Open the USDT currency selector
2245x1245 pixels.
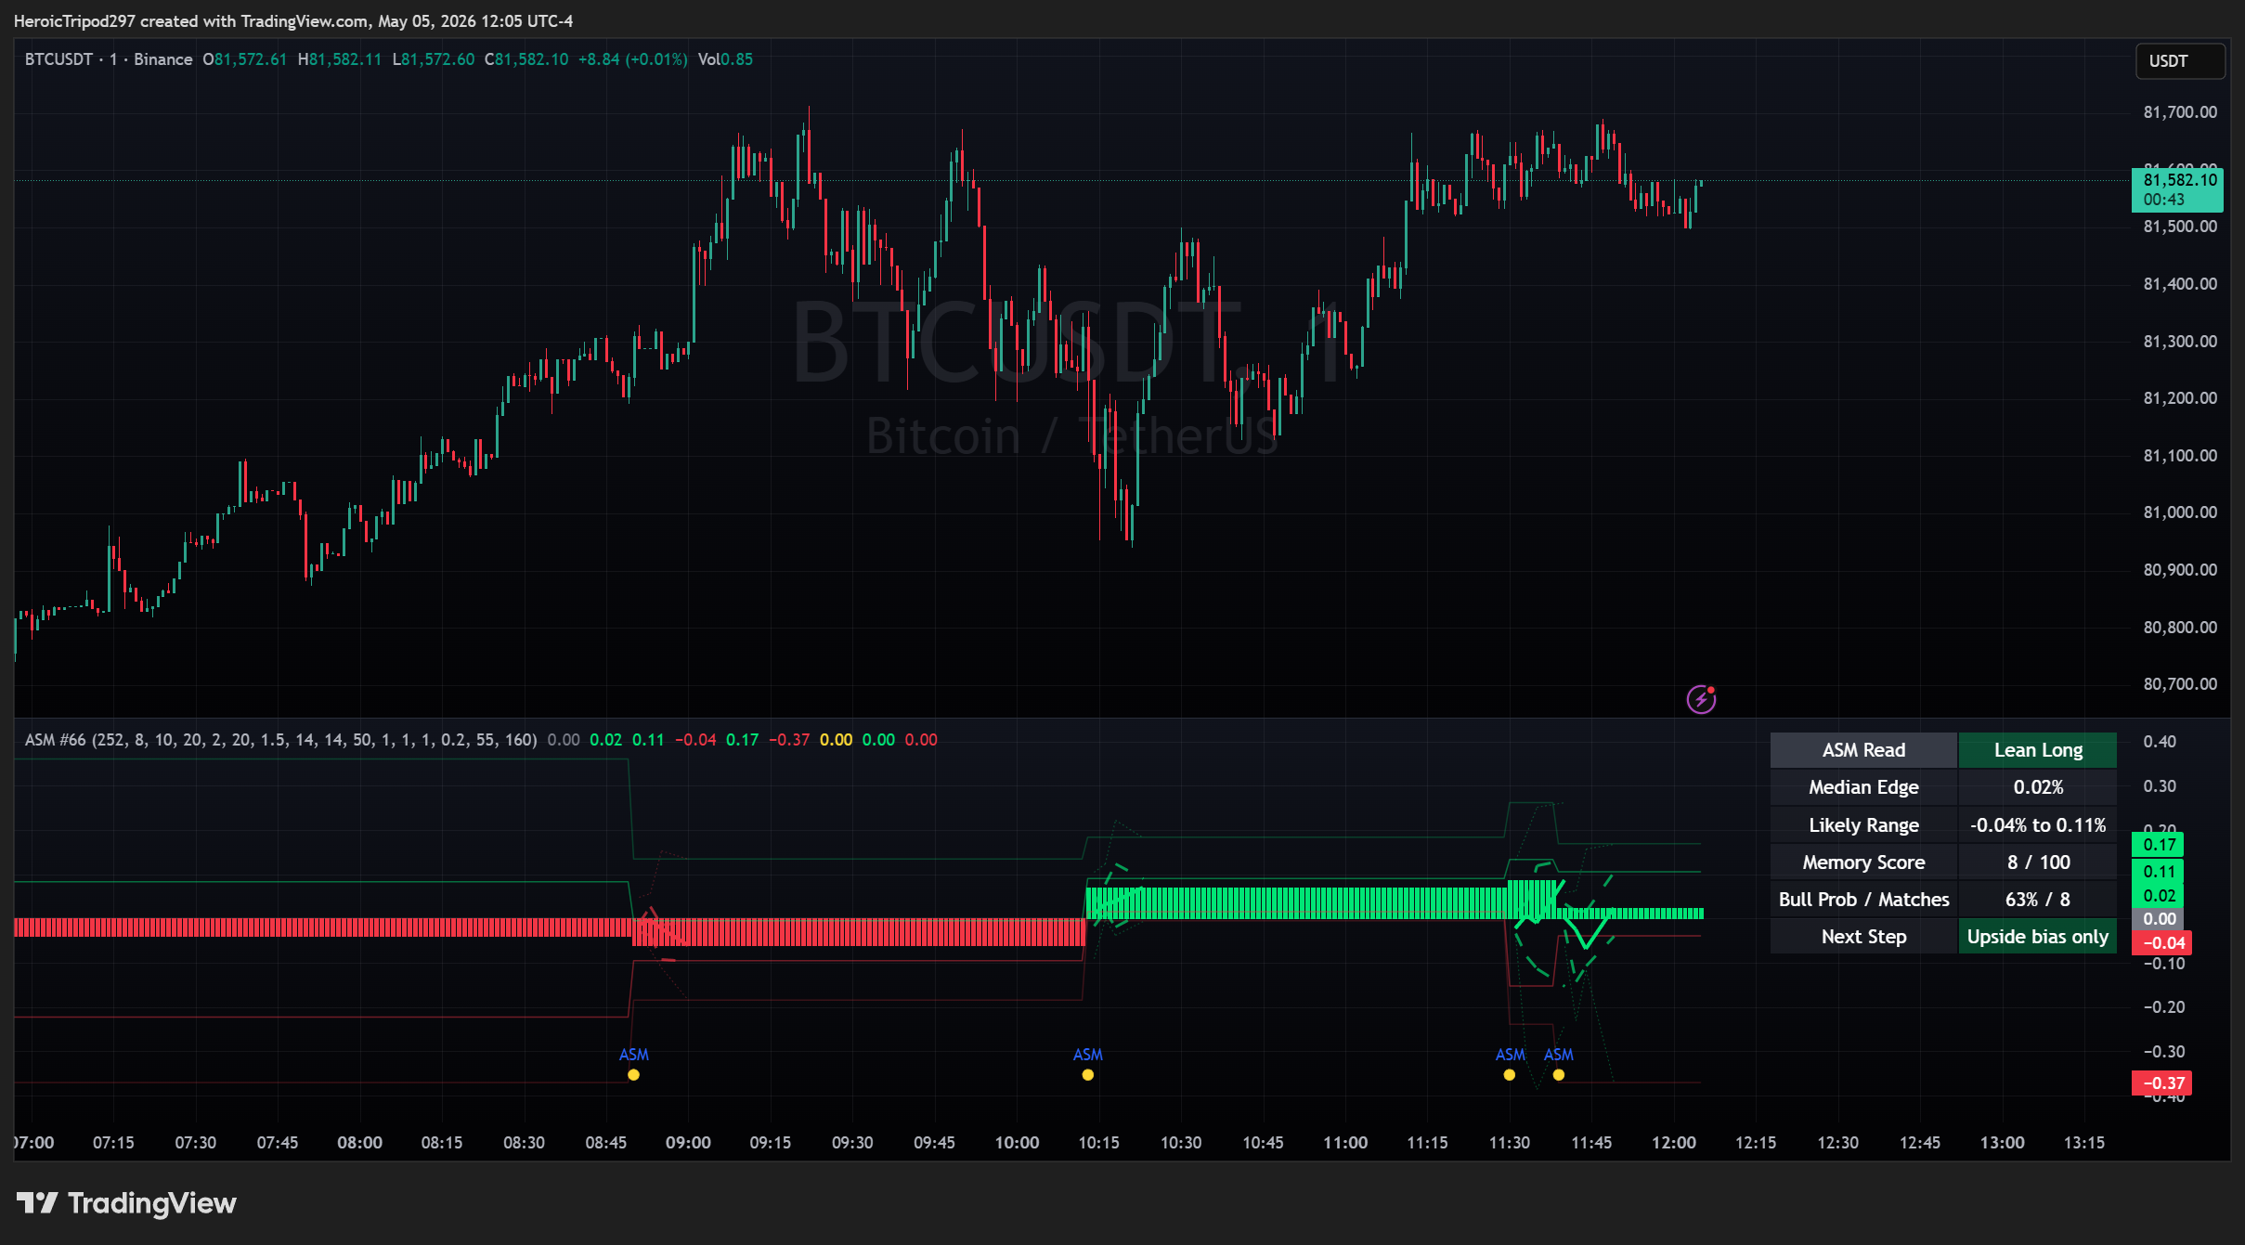(2179, 61)
